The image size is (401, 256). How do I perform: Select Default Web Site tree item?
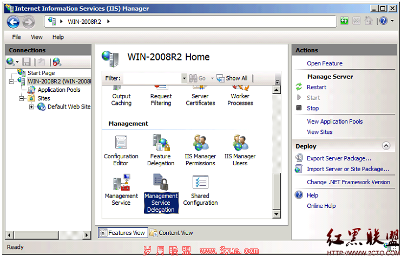point(69,107)
